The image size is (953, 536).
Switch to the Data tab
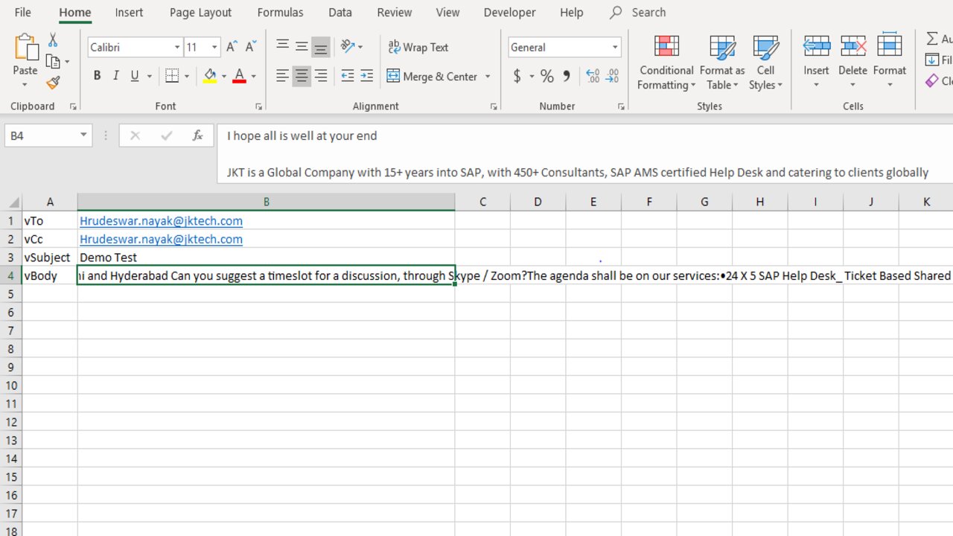pyautogui.click(x=340, y=13)
